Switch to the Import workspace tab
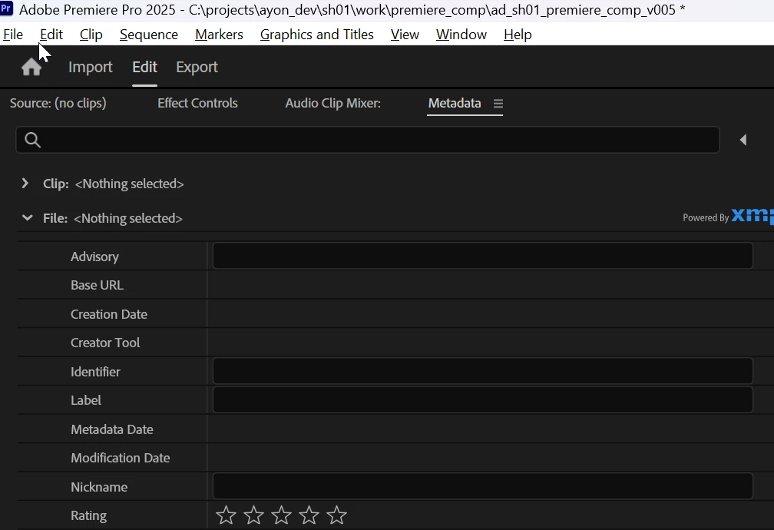The width and height of the screenshot is (774, 530). pyautogui.click(x=91, y=67)
